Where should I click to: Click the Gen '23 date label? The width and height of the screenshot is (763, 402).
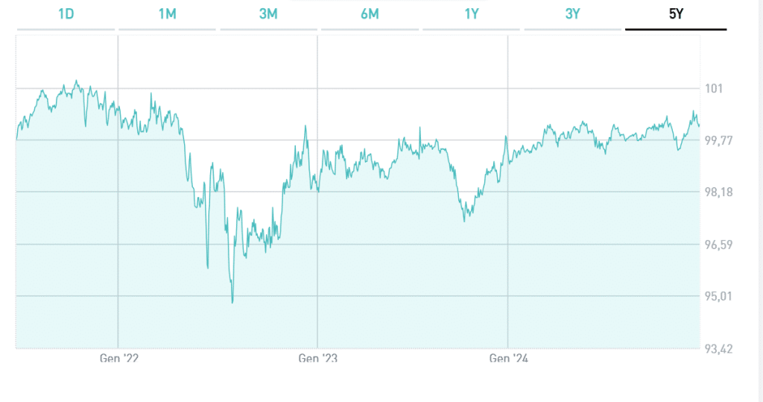(x=318, y=359)
